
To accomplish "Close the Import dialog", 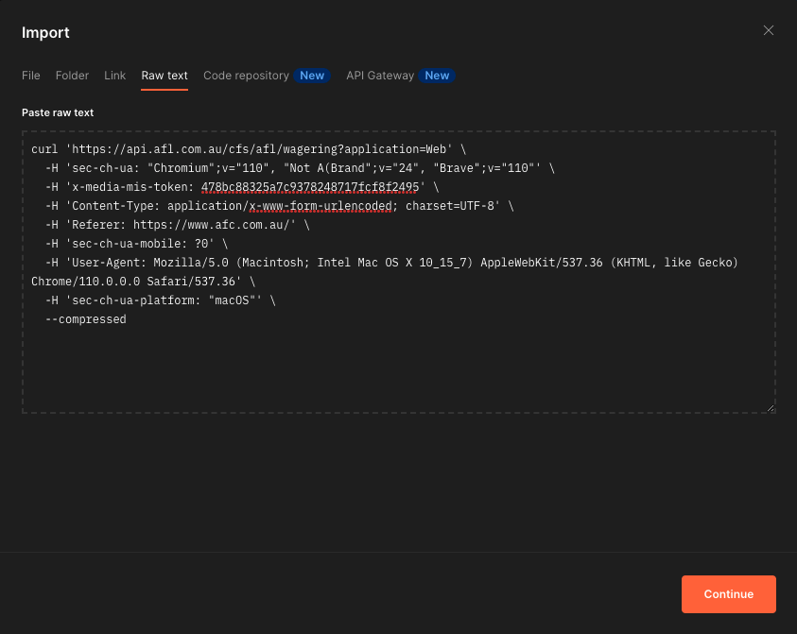I will 768,30.
